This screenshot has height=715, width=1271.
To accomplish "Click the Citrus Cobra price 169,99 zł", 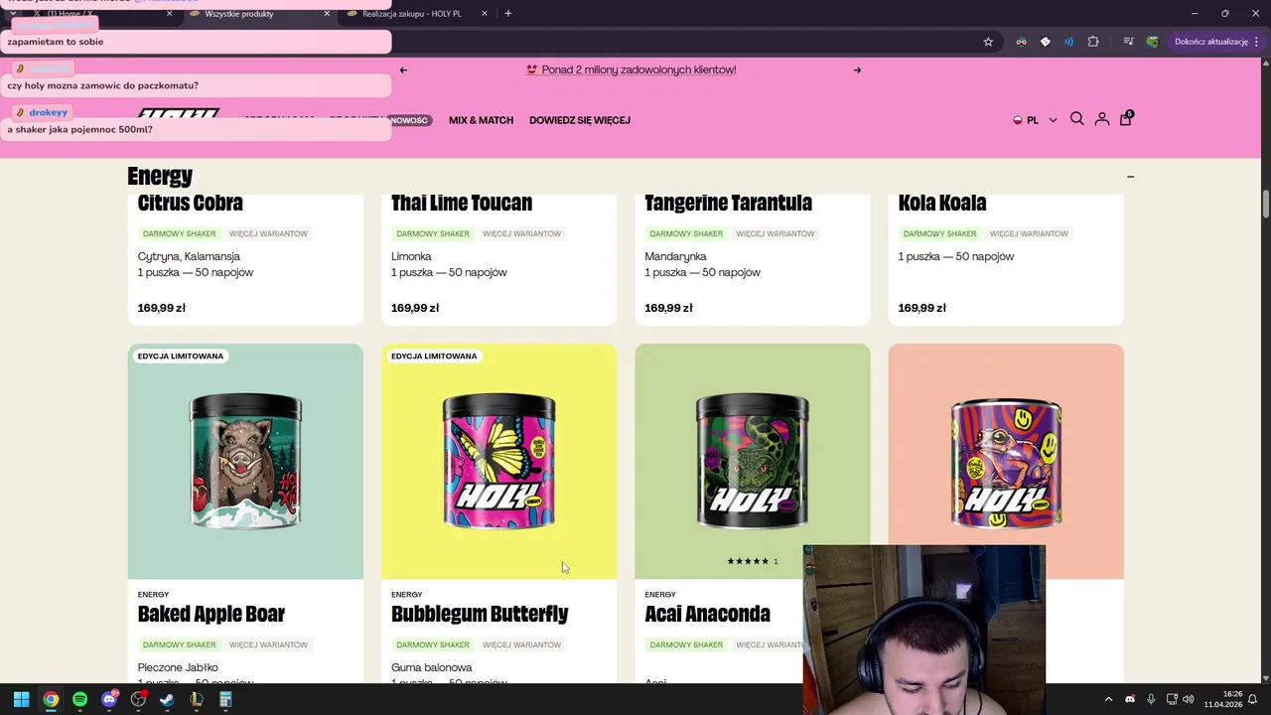I will (x=161, y=308).
